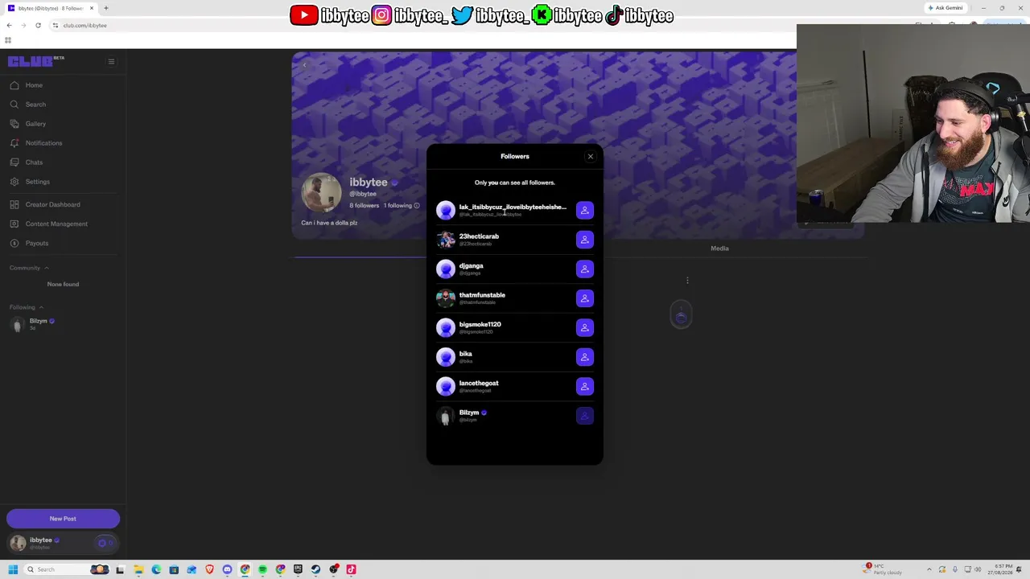Open Spotify from the taskbar
The image size is (1030, 579).
pos(262,569)
